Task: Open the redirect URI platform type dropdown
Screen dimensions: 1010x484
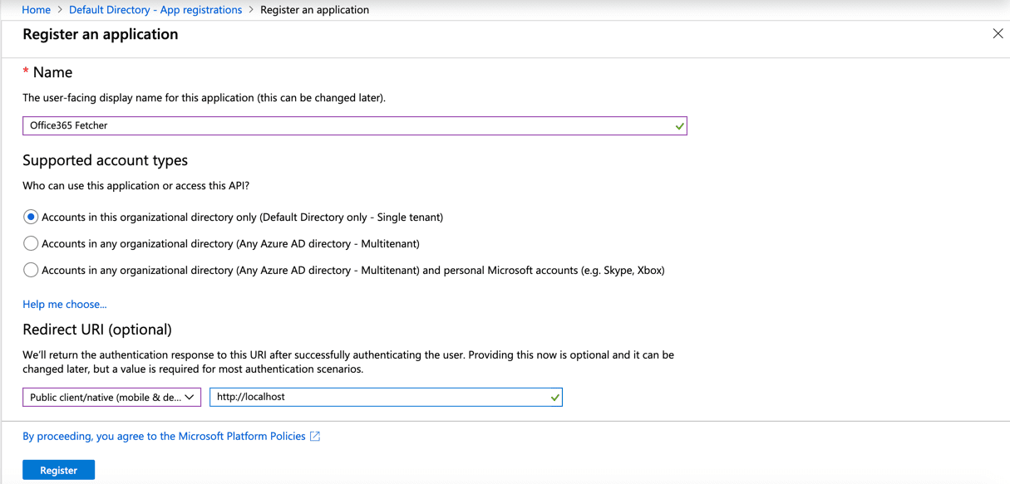Action: coord(111,397)
